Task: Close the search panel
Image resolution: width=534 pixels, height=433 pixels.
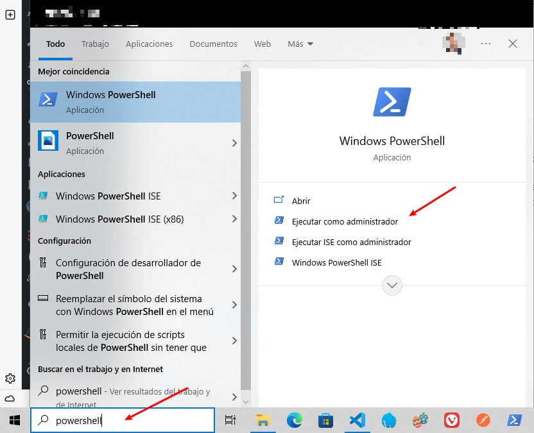Action: (513, 44)
